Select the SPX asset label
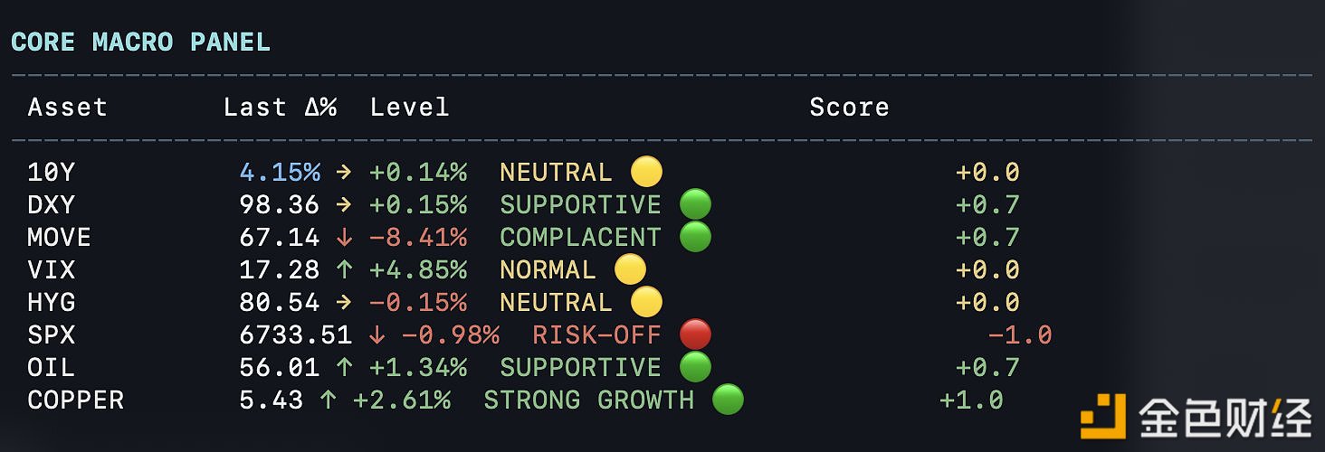The image size is (1325, 452). click(x=52, y=335)
